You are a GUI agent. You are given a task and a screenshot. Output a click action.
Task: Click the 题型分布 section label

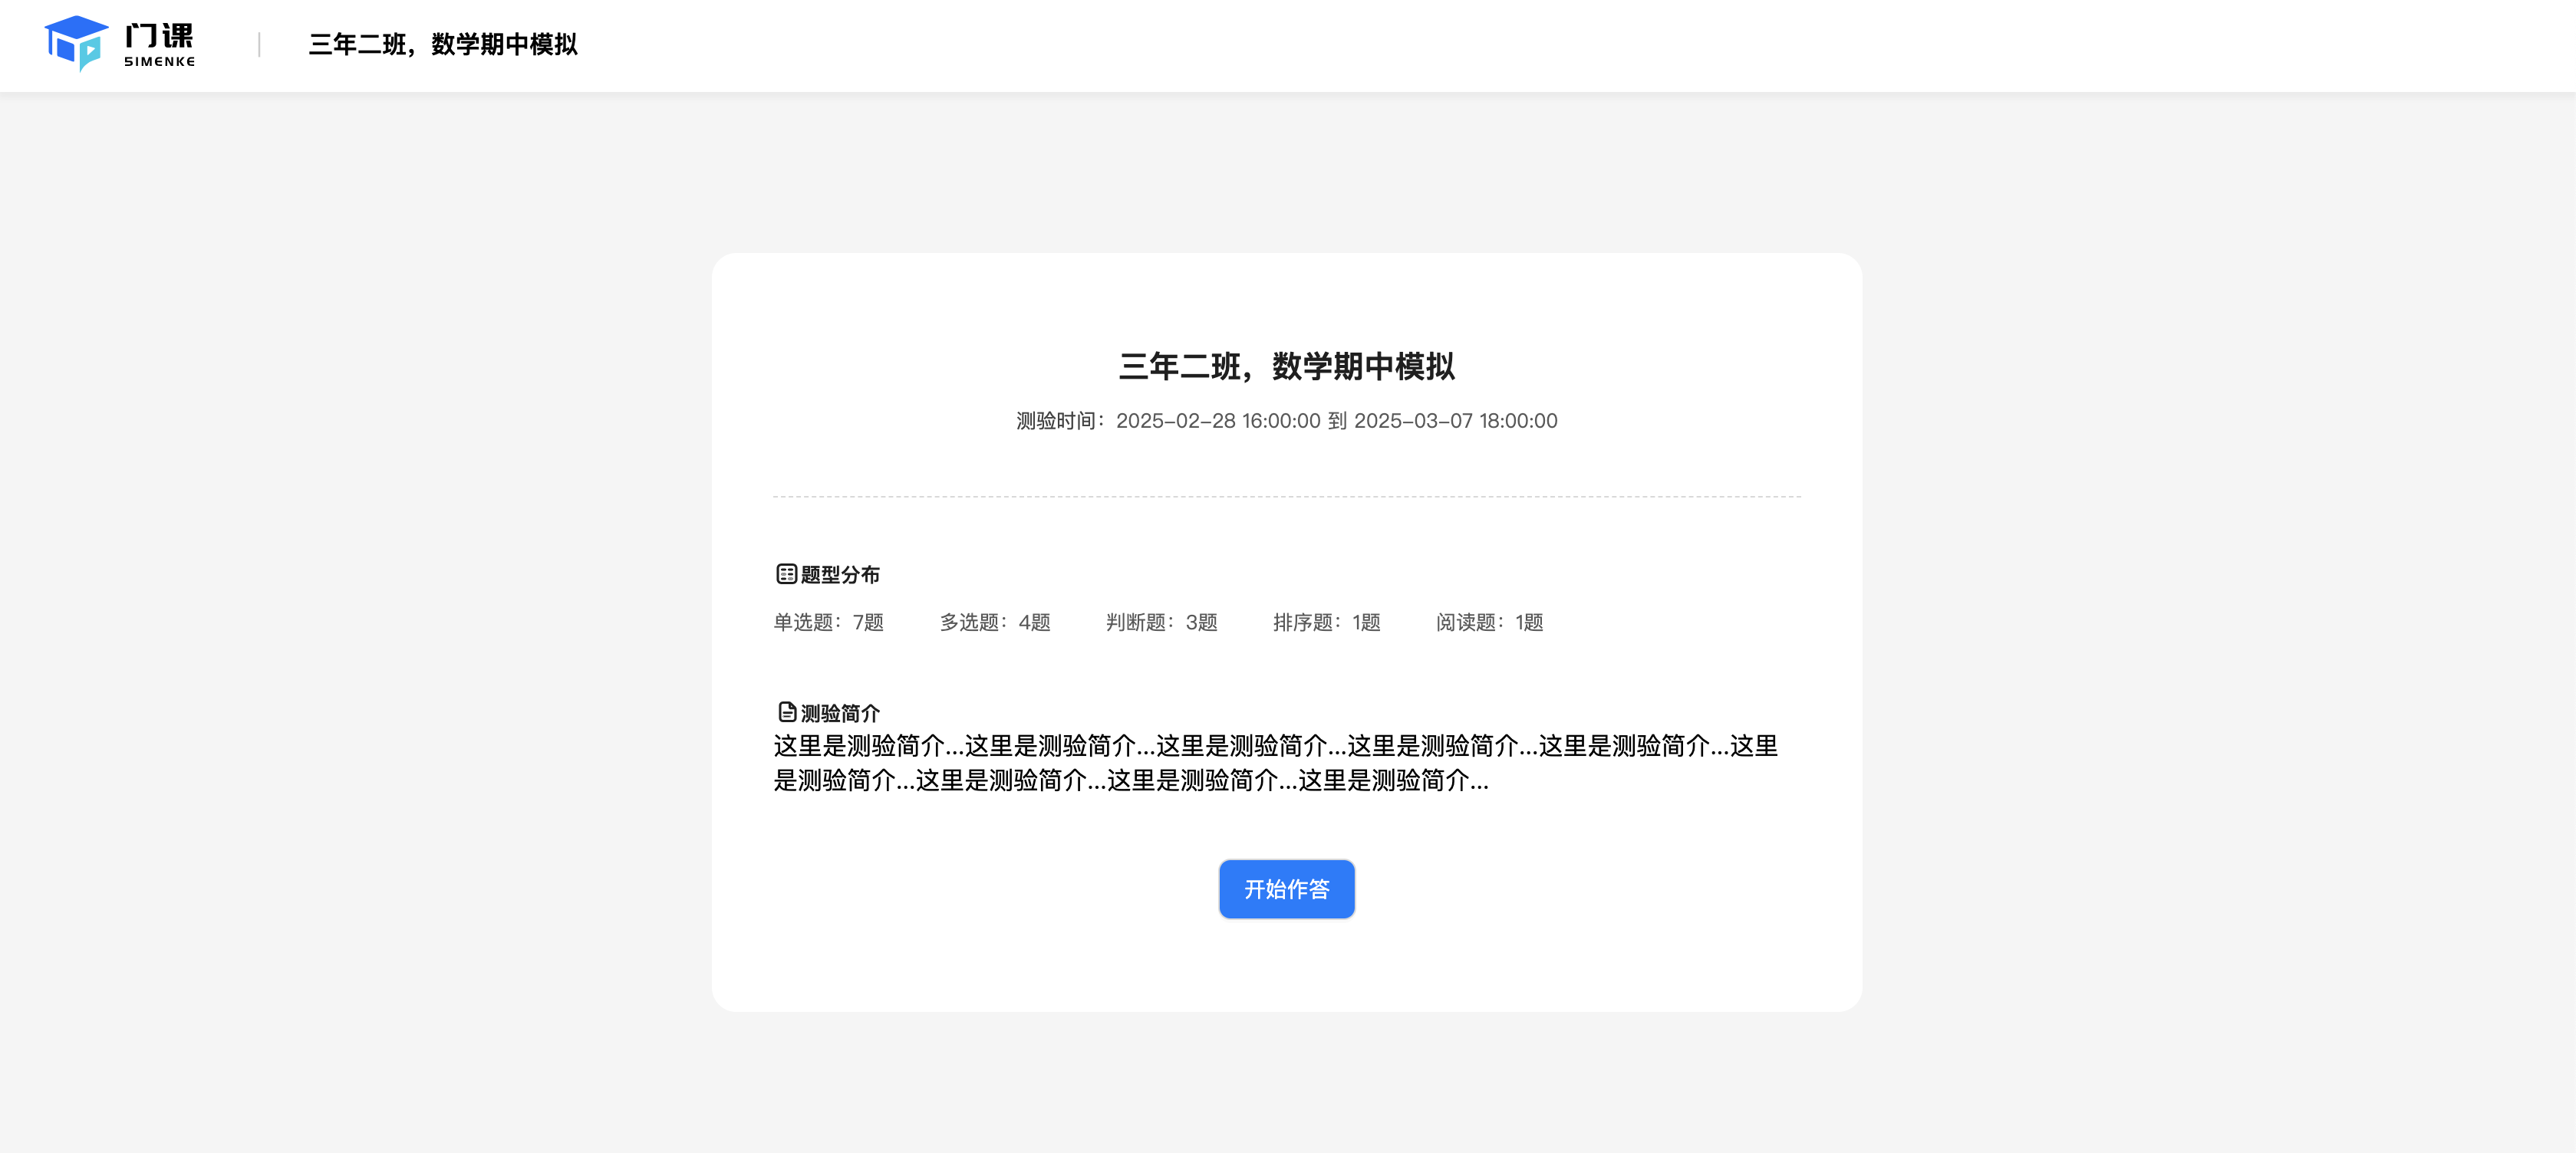click(x=840, y=574)
